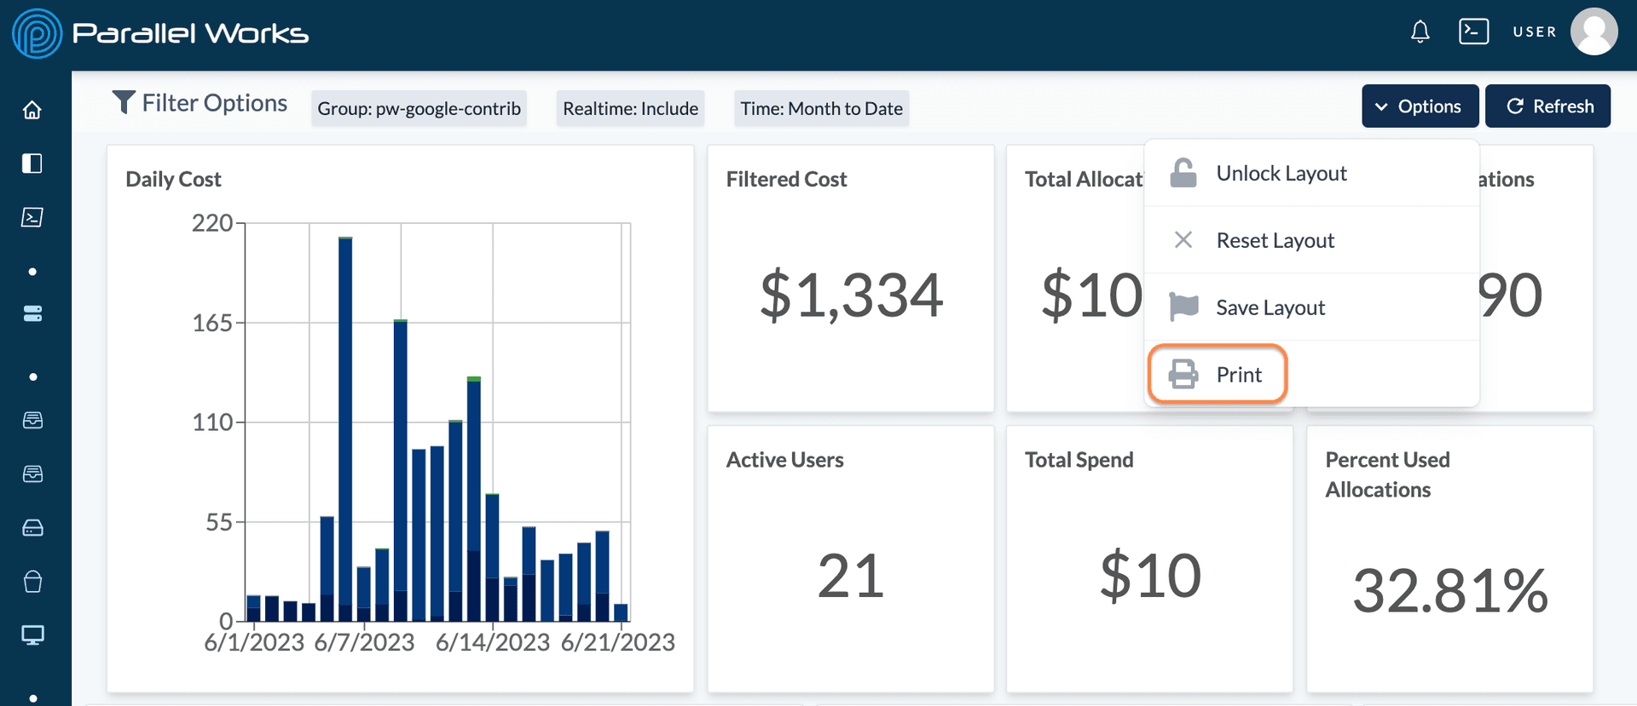Open the sidebar disk drive icon
This screenshot has height=706, width=1637.
[x=32, y=528]
